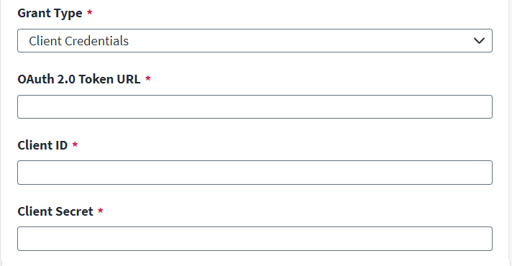
Task: Click the word "OAuth" in the label
Action: [x=35, y=79]
